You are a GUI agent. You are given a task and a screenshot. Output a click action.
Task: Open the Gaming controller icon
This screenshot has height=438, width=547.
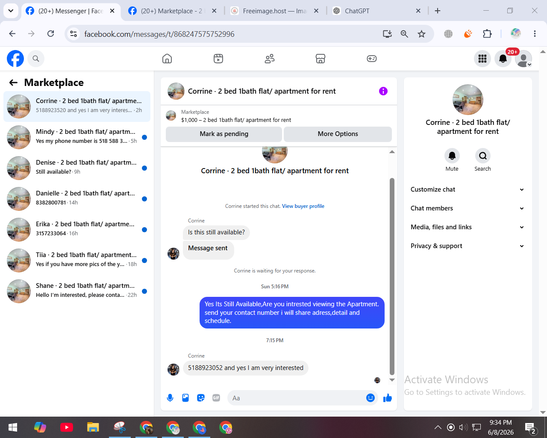click(x=372, y=59)
